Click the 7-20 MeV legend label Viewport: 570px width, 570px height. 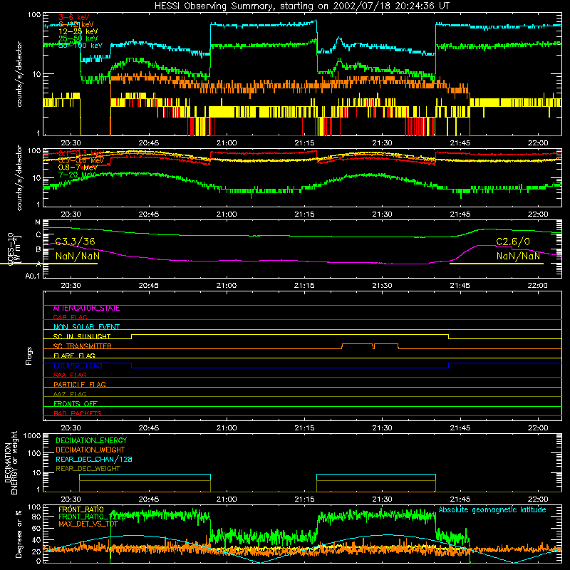point(77,175)
